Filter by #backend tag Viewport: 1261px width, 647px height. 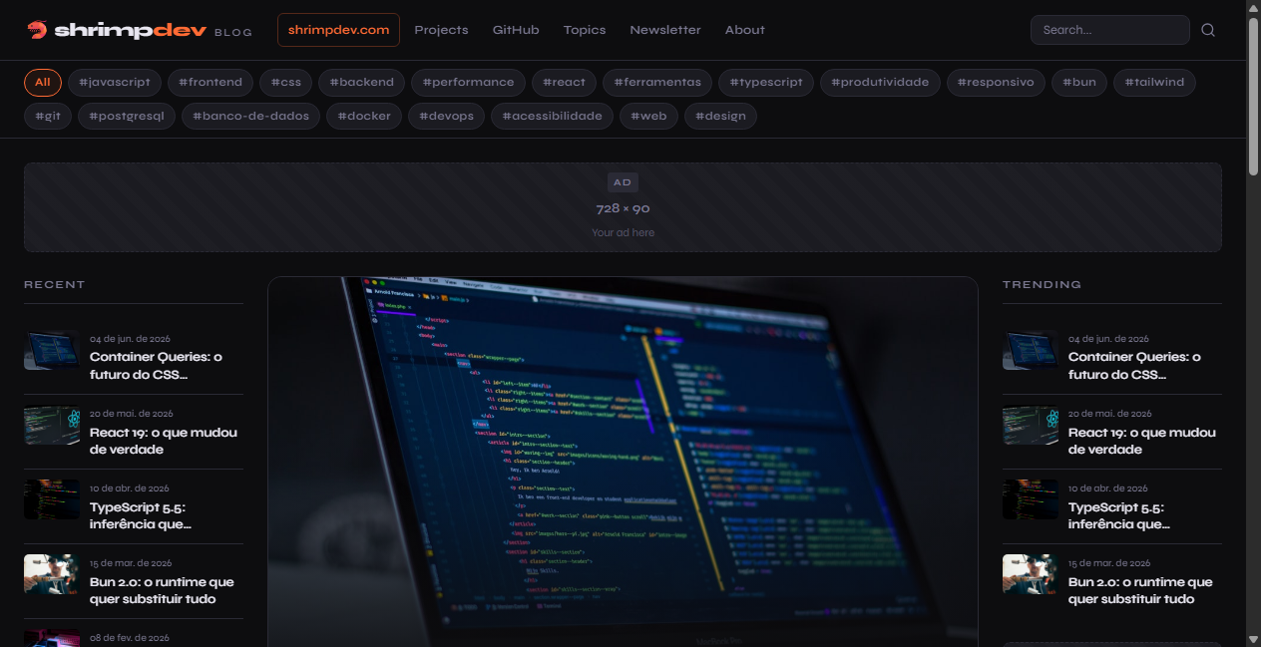362,83
